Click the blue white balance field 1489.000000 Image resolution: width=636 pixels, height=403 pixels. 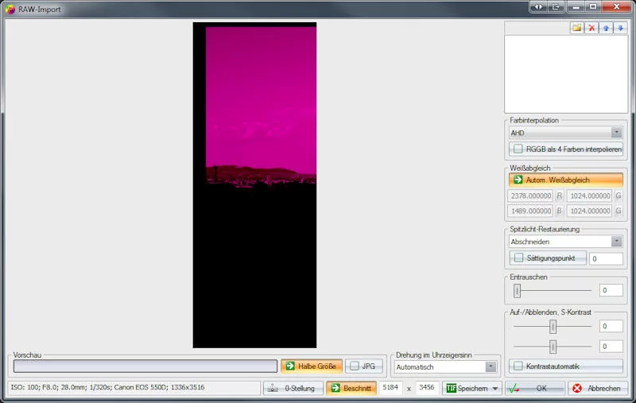tap(530, 211)
